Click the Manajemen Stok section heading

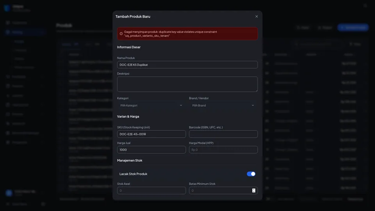coord(130,161)
